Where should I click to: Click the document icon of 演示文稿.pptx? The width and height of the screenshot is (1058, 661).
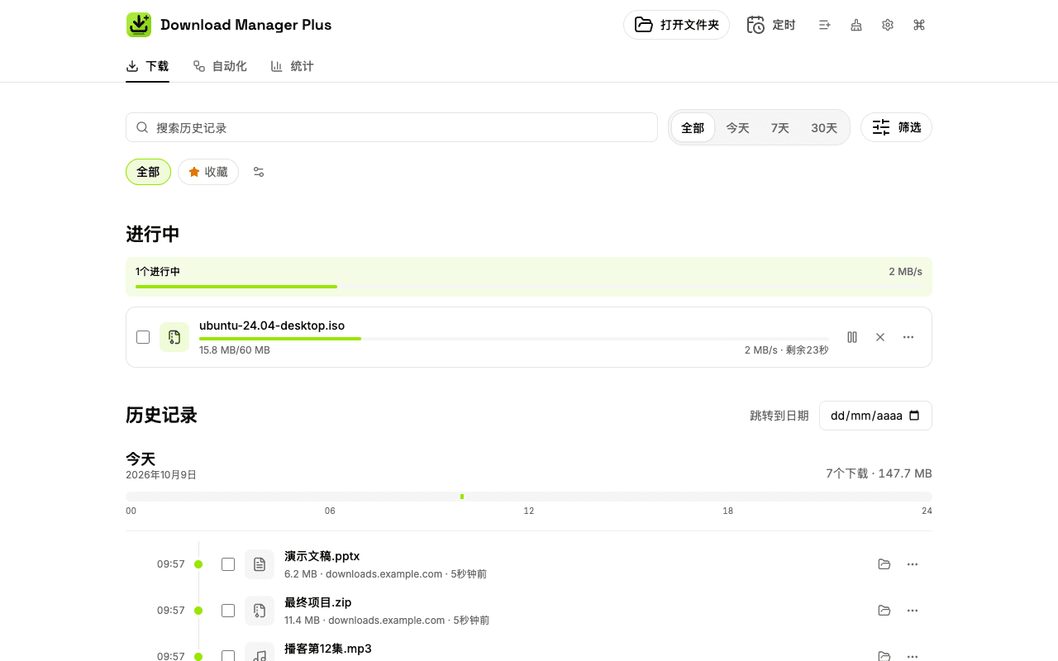(x=260, y=564)
